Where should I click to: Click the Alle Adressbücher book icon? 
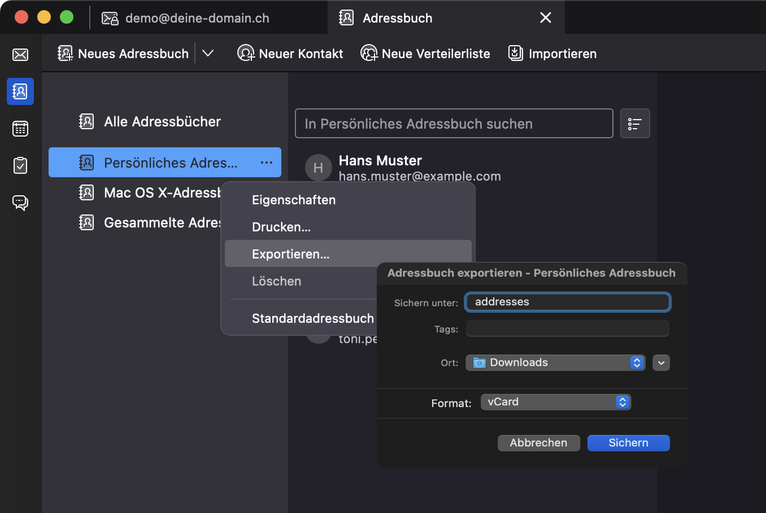click(86, 121)
